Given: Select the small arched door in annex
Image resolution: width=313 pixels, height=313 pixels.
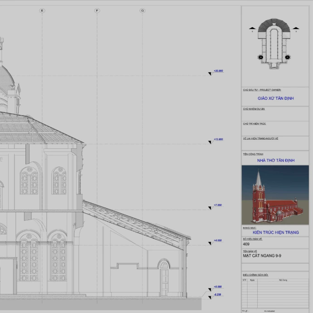Looking at the screenshot, I should [x=164, y=278].
